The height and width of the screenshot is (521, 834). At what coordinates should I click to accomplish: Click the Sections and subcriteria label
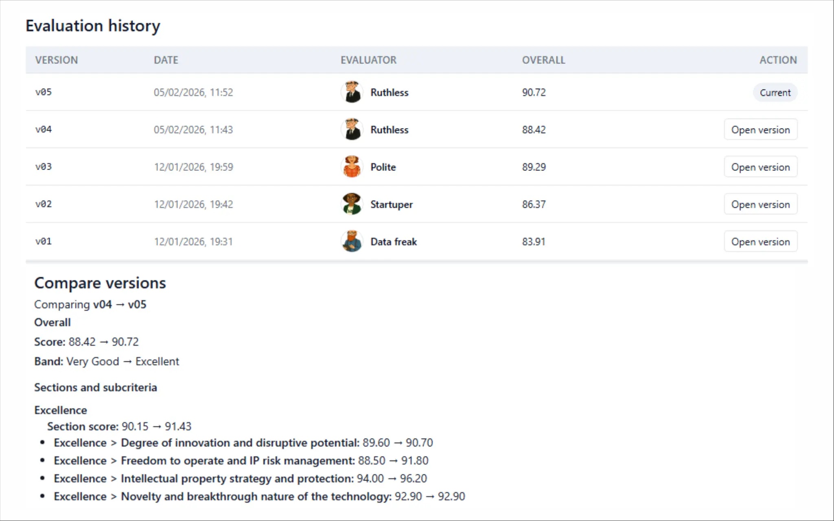[96, 388]
